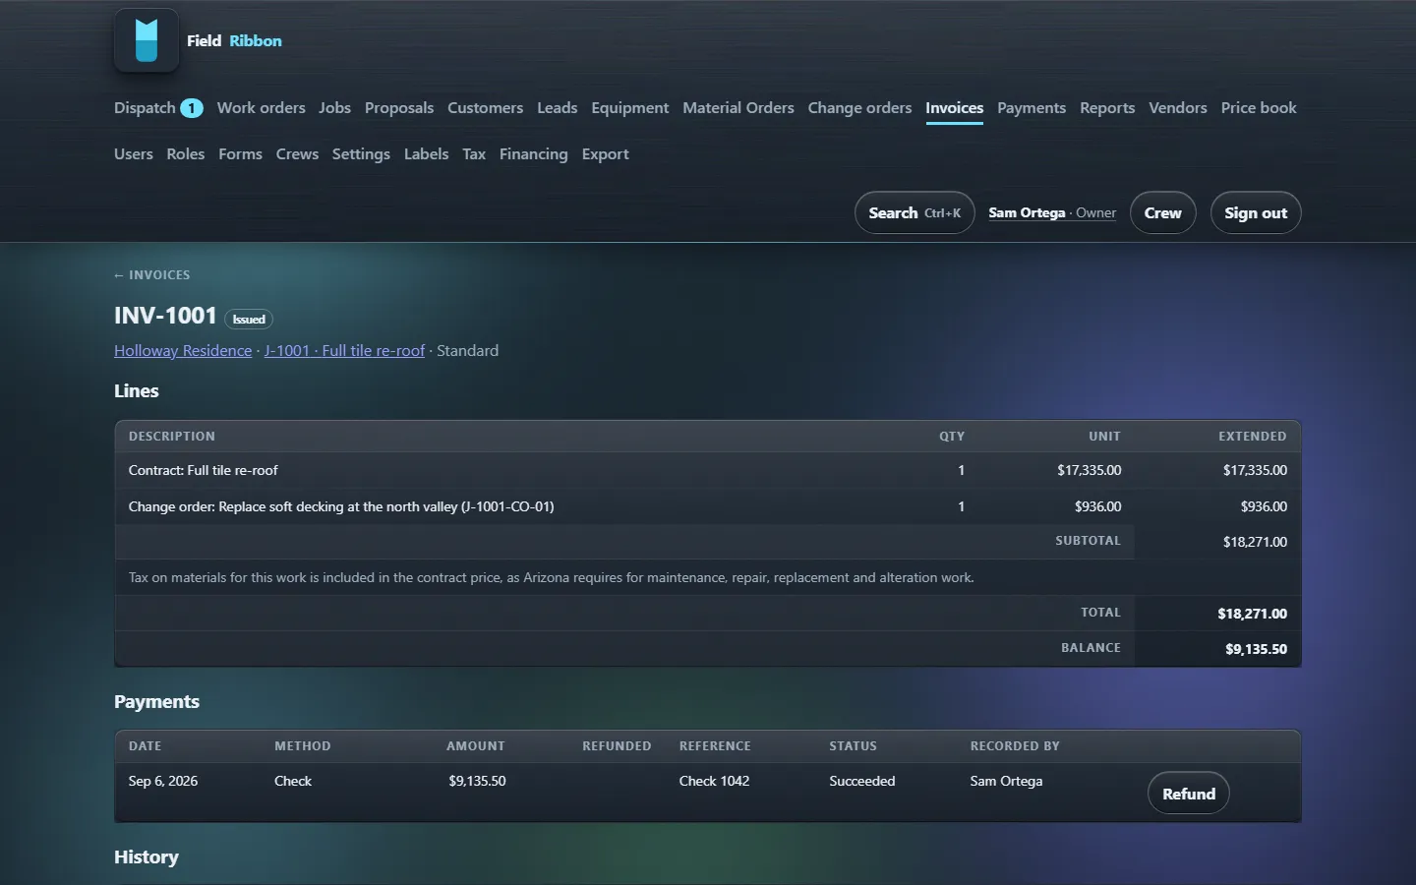
Task: Open Roles settings
Action: pos(186,154)
